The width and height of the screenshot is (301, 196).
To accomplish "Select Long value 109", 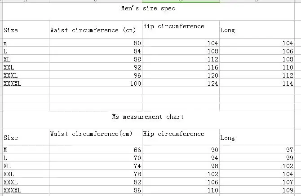I will (x=257, y=189).
